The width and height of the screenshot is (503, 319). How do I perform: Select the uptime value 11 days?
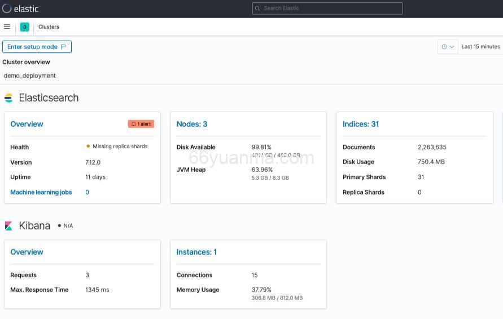coord(95,177)
